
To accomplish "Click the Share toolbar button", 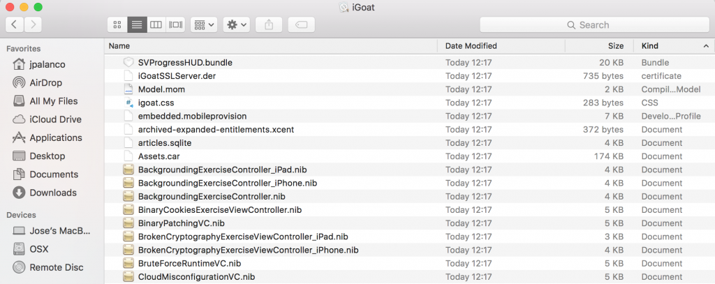I will (x=269, y=24).
